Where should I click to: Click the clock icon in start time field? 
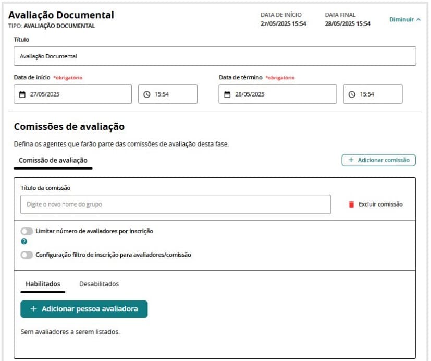point(147,94)
